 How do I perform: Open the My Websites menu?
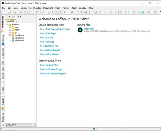coord(35,8)
